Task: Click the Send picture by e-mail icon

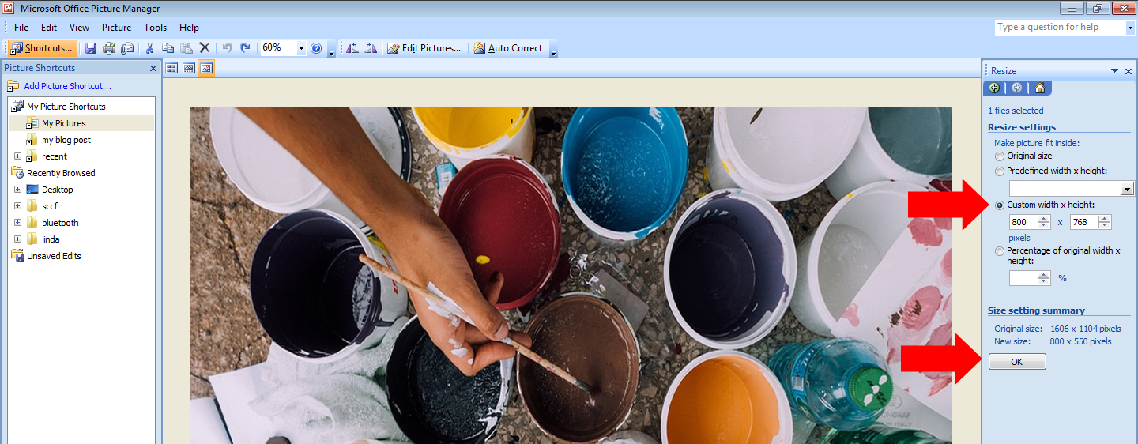Action: pos(127,48)
